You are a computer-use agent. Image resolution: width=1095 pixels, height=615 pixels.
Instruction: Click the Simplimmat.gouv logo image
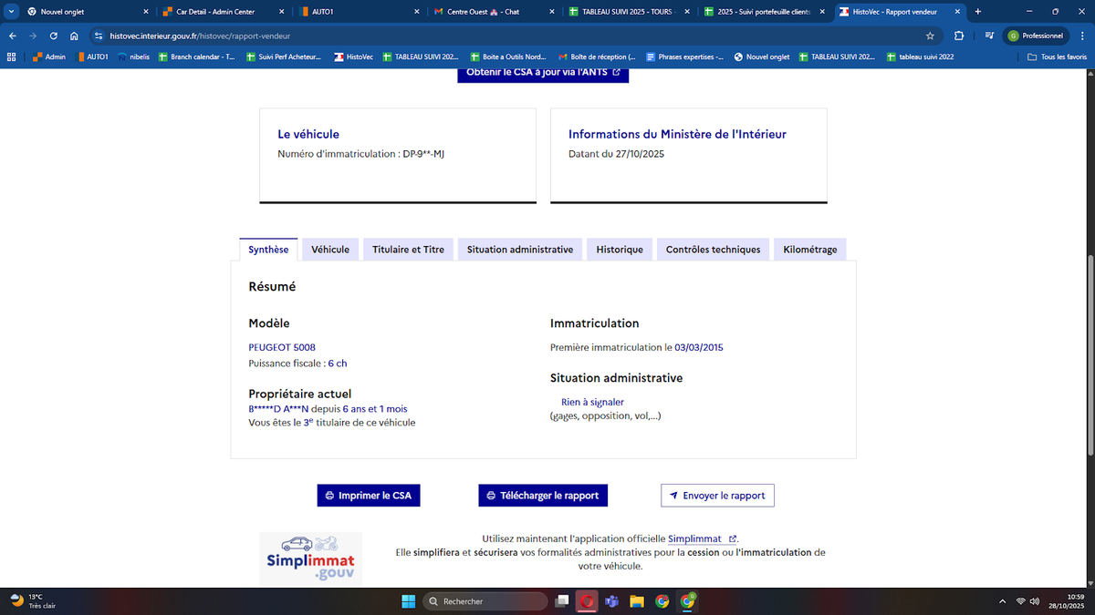point(310,559)
